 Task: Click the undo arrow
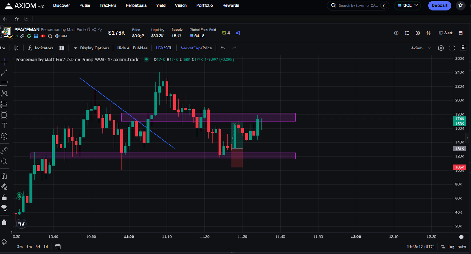[x=223, y=48]
